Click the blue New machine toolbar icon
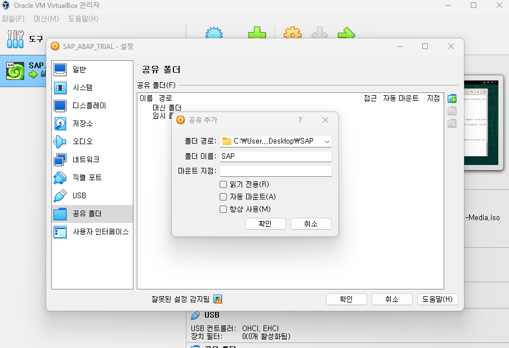Image resolution: width=509 pixels, height=348 pixels. coord(214,33)
